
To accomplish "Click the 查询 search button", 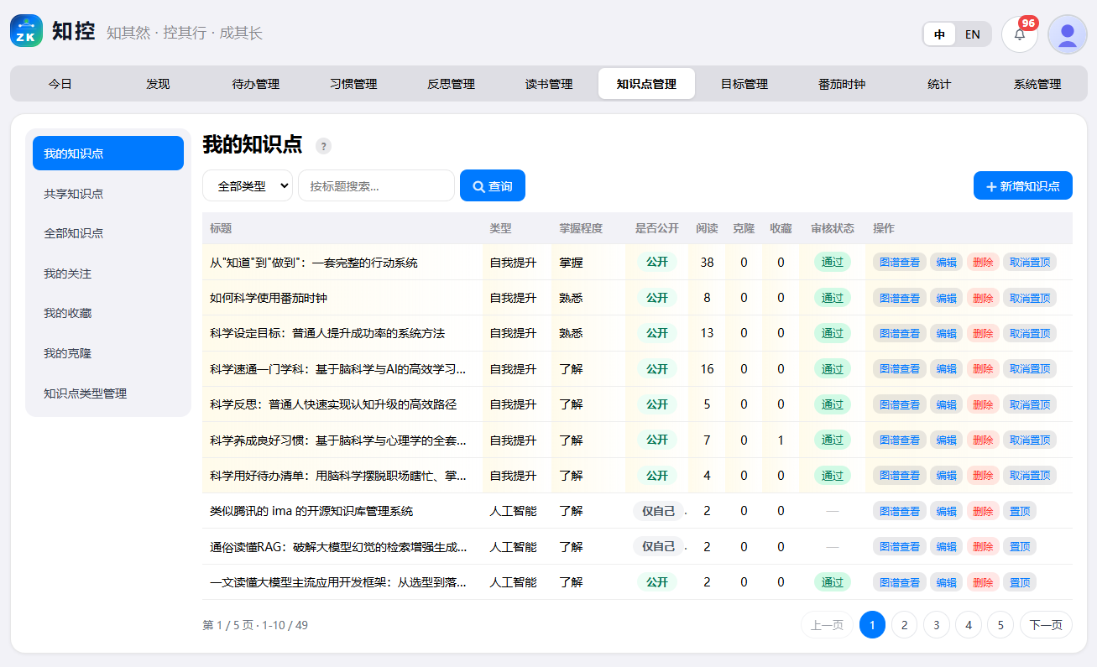I will [x=493, y=185].
